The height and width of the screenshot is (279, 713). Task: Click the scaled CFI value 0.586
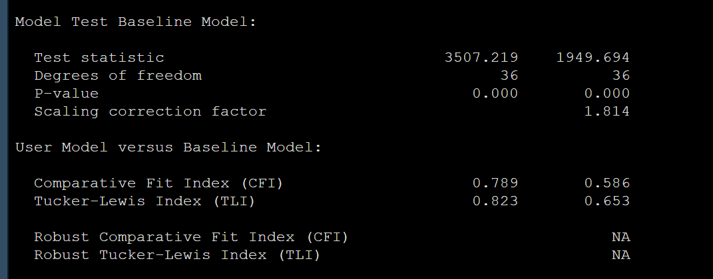tap(607, 183)
